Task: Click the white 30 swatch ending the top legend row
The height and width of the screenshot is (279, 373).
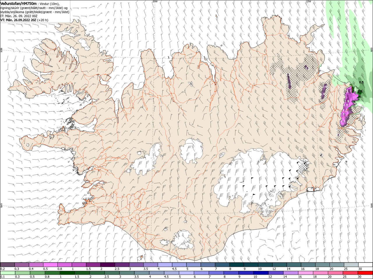Action: tap(365, 265)
